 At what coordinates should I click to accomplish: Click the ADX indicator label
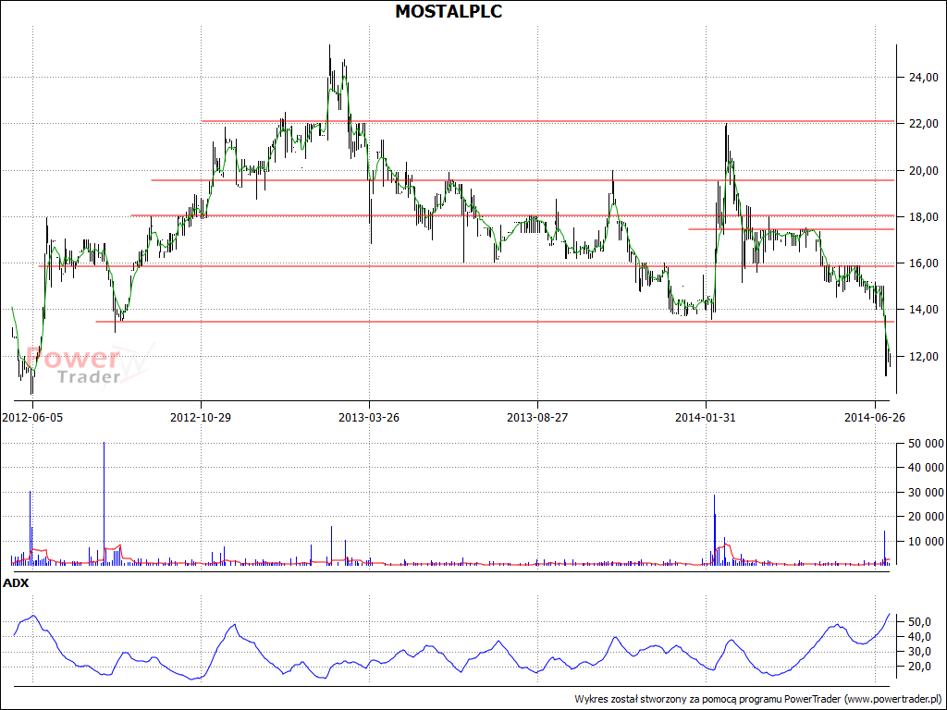click(x=16, y=583)
